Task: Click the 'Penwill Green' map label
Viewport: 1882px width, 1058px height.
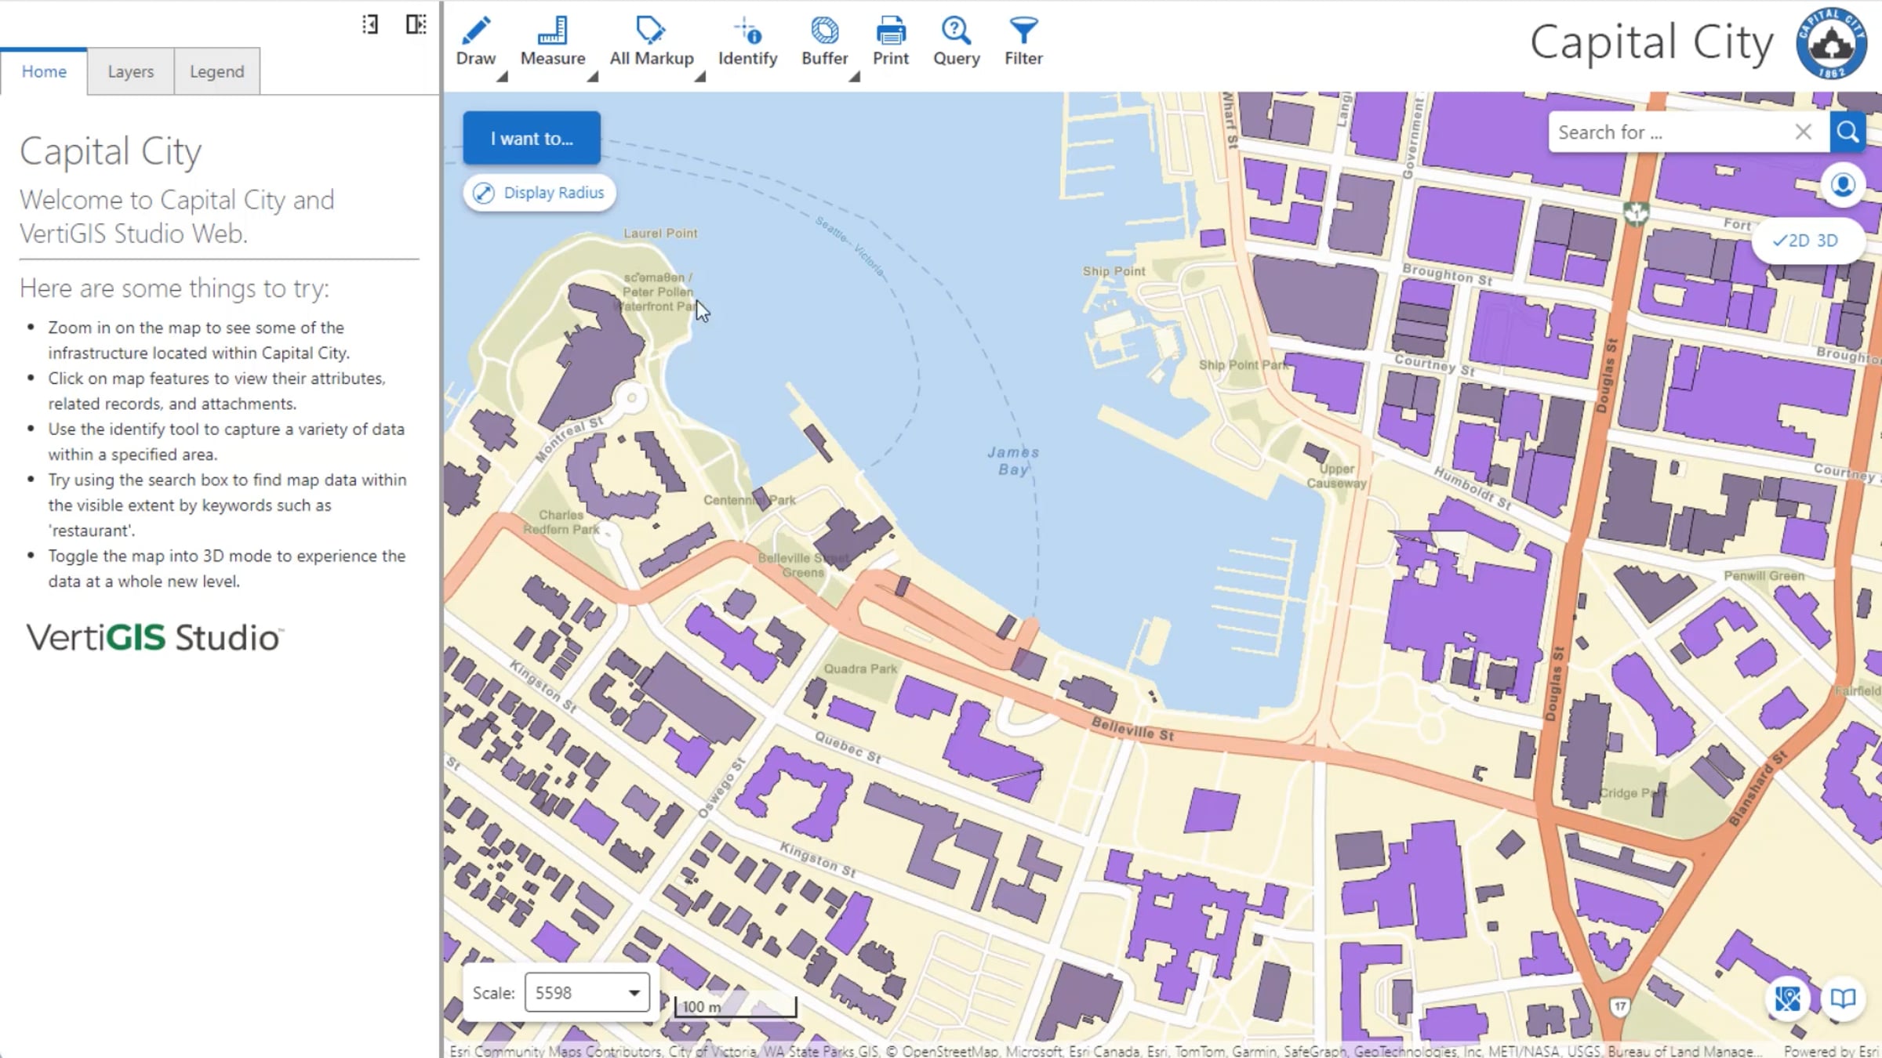Action: click(x=1764, y=575)
